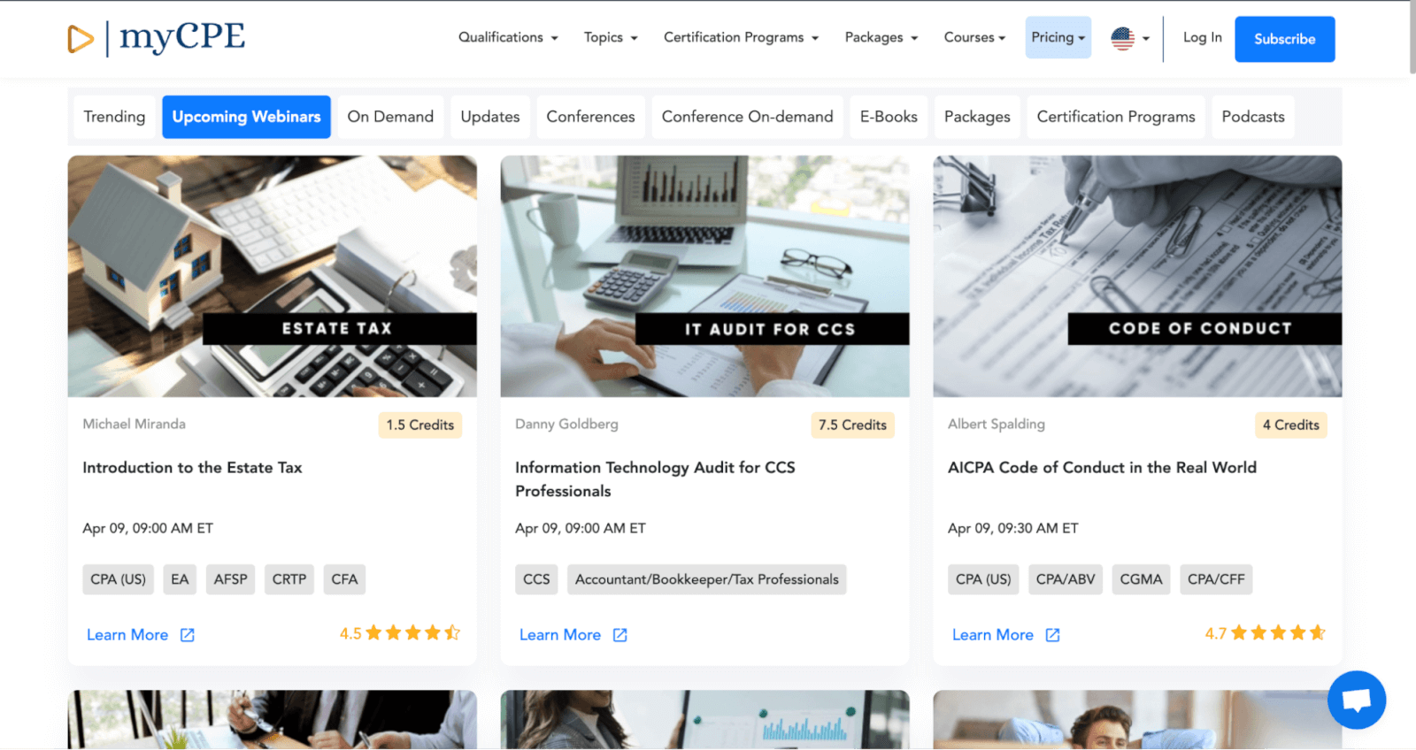1416x750 pixels.
Task: Open the Certification Programs nav dropdown
Action: point(742,37)
